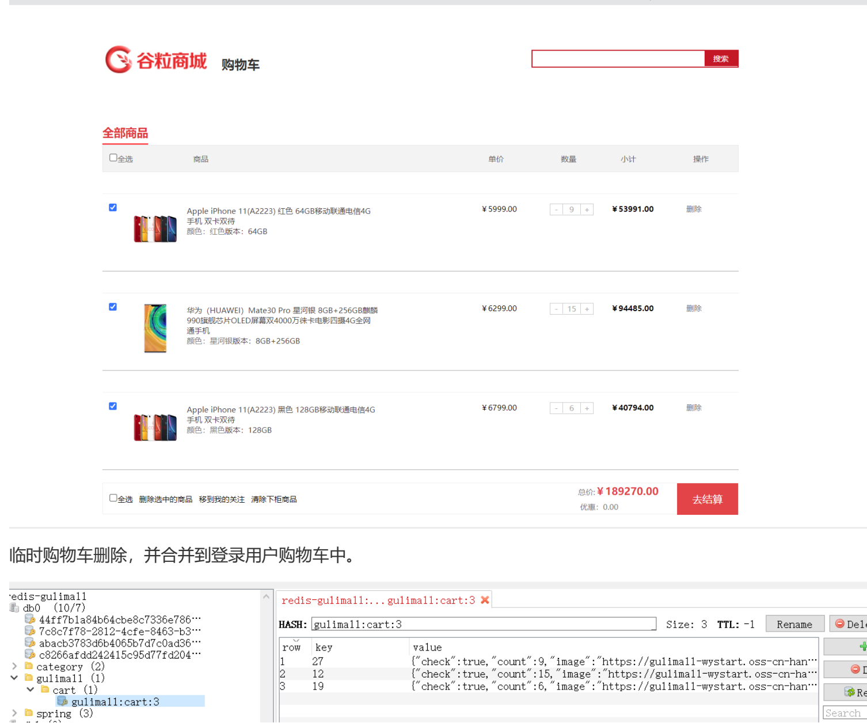Click the HUAWEI Mate30 Pro thumbnail
Screen dimensions: 867x723
155,328
